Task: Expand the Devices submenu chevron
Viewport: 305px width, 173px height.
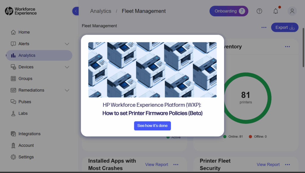Action: pos(67,67)
